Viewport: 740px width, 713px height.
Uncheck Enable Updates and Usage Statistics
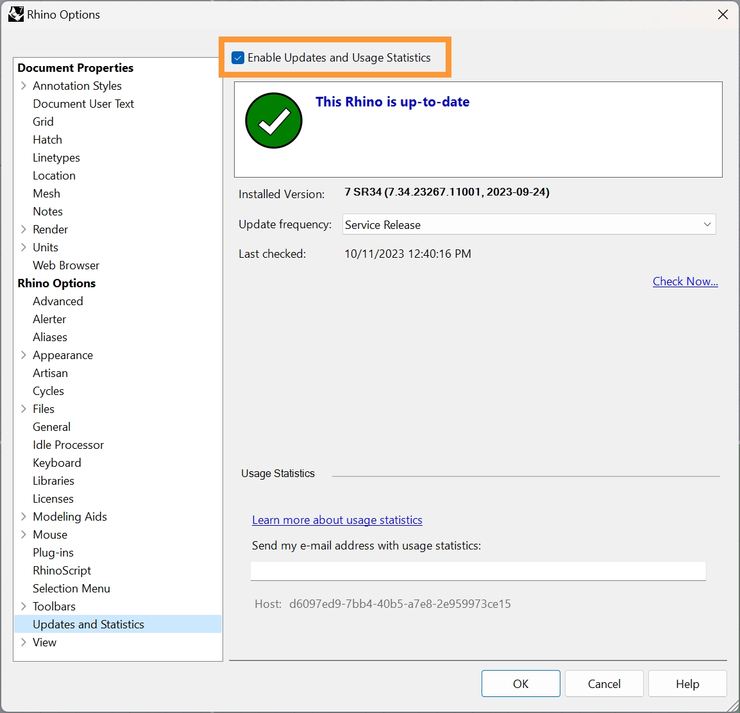(238, 58)
